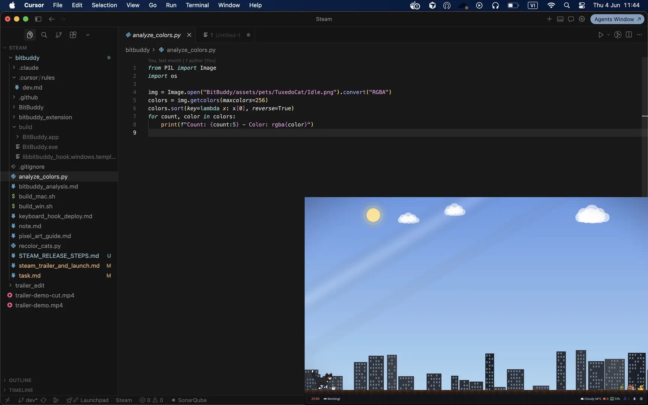Viewport: 648px width, 405px height.
Task: Open task.md file
Action: 59,276
